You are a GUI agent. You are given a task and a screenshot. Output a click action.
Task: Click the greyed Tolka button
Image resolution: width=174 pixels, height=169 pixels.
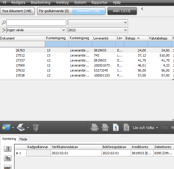pos(164,127)
